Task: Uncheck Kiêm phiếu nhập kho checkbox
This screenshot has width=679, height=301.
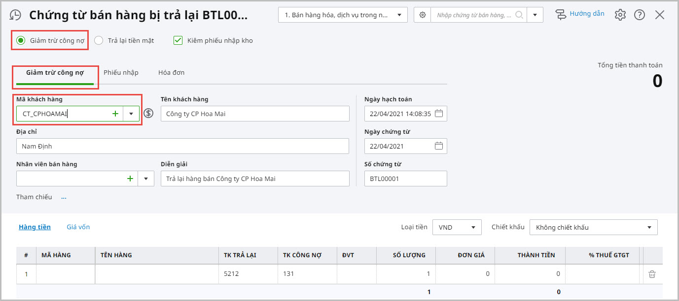Action: [178, 40]
